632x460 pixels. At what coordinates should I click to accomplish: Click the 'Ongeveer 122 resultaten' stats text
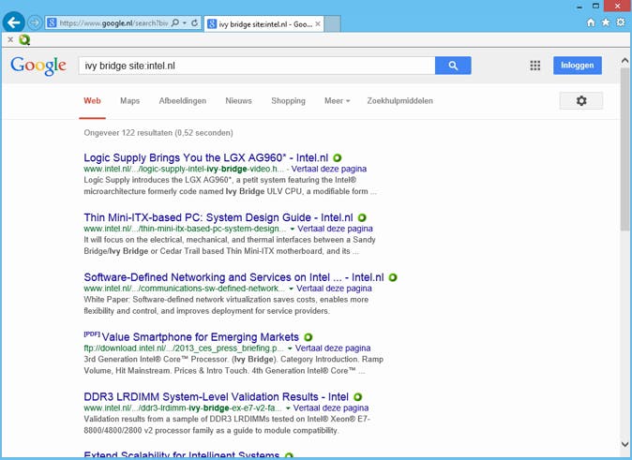158,133
